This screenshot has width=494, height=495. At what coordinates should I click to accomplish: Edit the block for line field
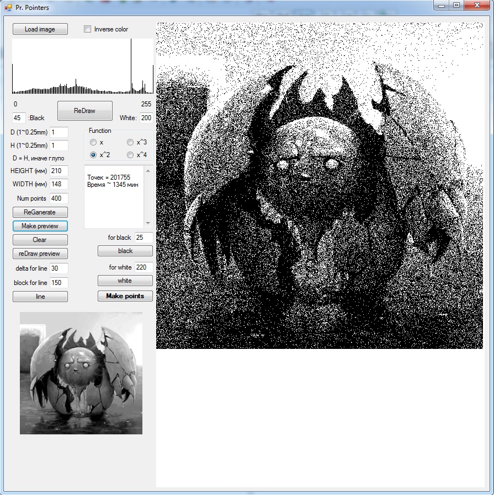59,283
